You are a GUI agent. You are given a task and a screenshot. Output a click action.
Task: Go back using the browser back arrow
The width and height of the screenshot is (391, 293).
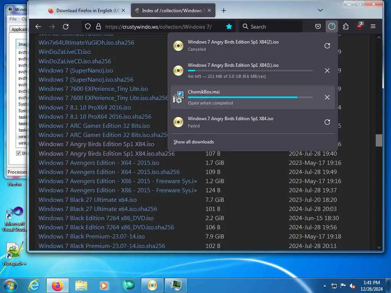(38, 26)
